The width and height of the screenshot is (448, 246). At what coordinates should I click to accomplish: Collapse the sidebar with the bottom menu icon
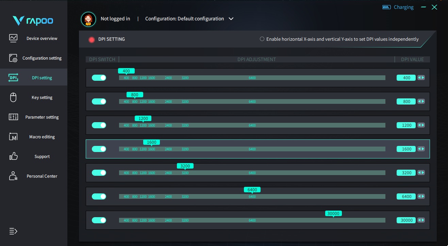pos(13,231)
